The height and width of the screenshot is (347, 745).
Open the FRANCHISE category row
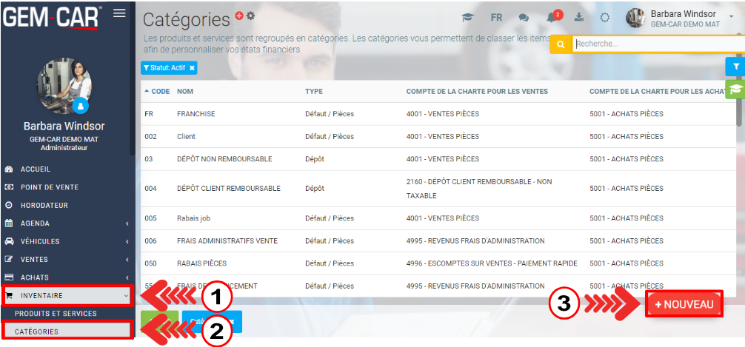196,114
